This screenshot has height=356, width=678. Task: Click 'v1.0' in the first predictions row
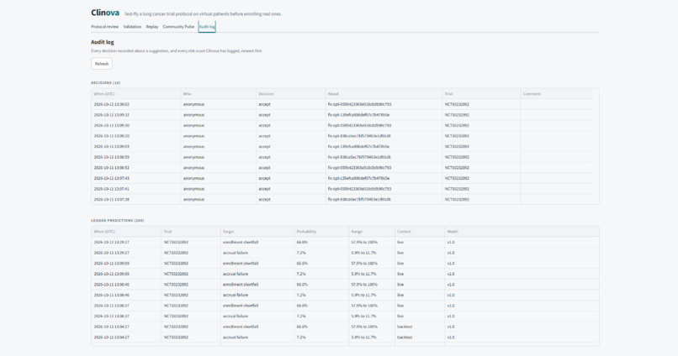click(x=451, y=243)
